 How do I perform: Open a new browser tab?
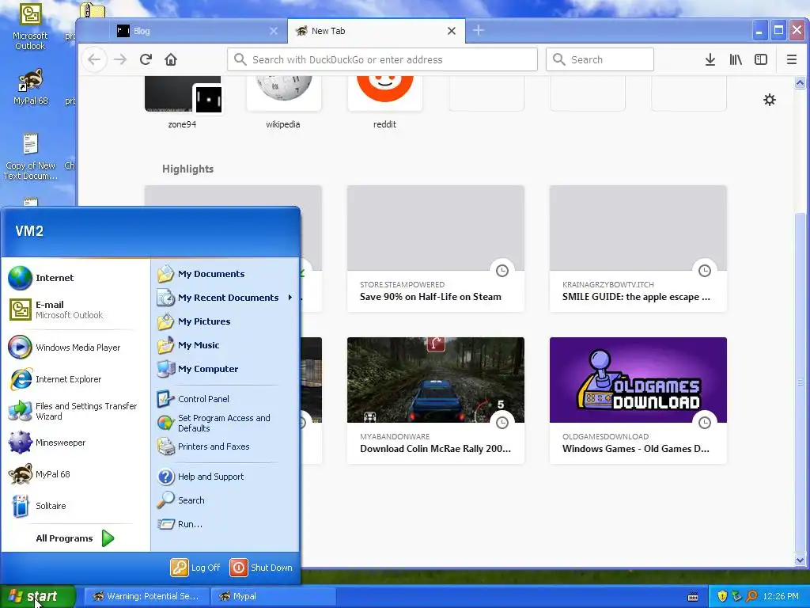point(479,31)
